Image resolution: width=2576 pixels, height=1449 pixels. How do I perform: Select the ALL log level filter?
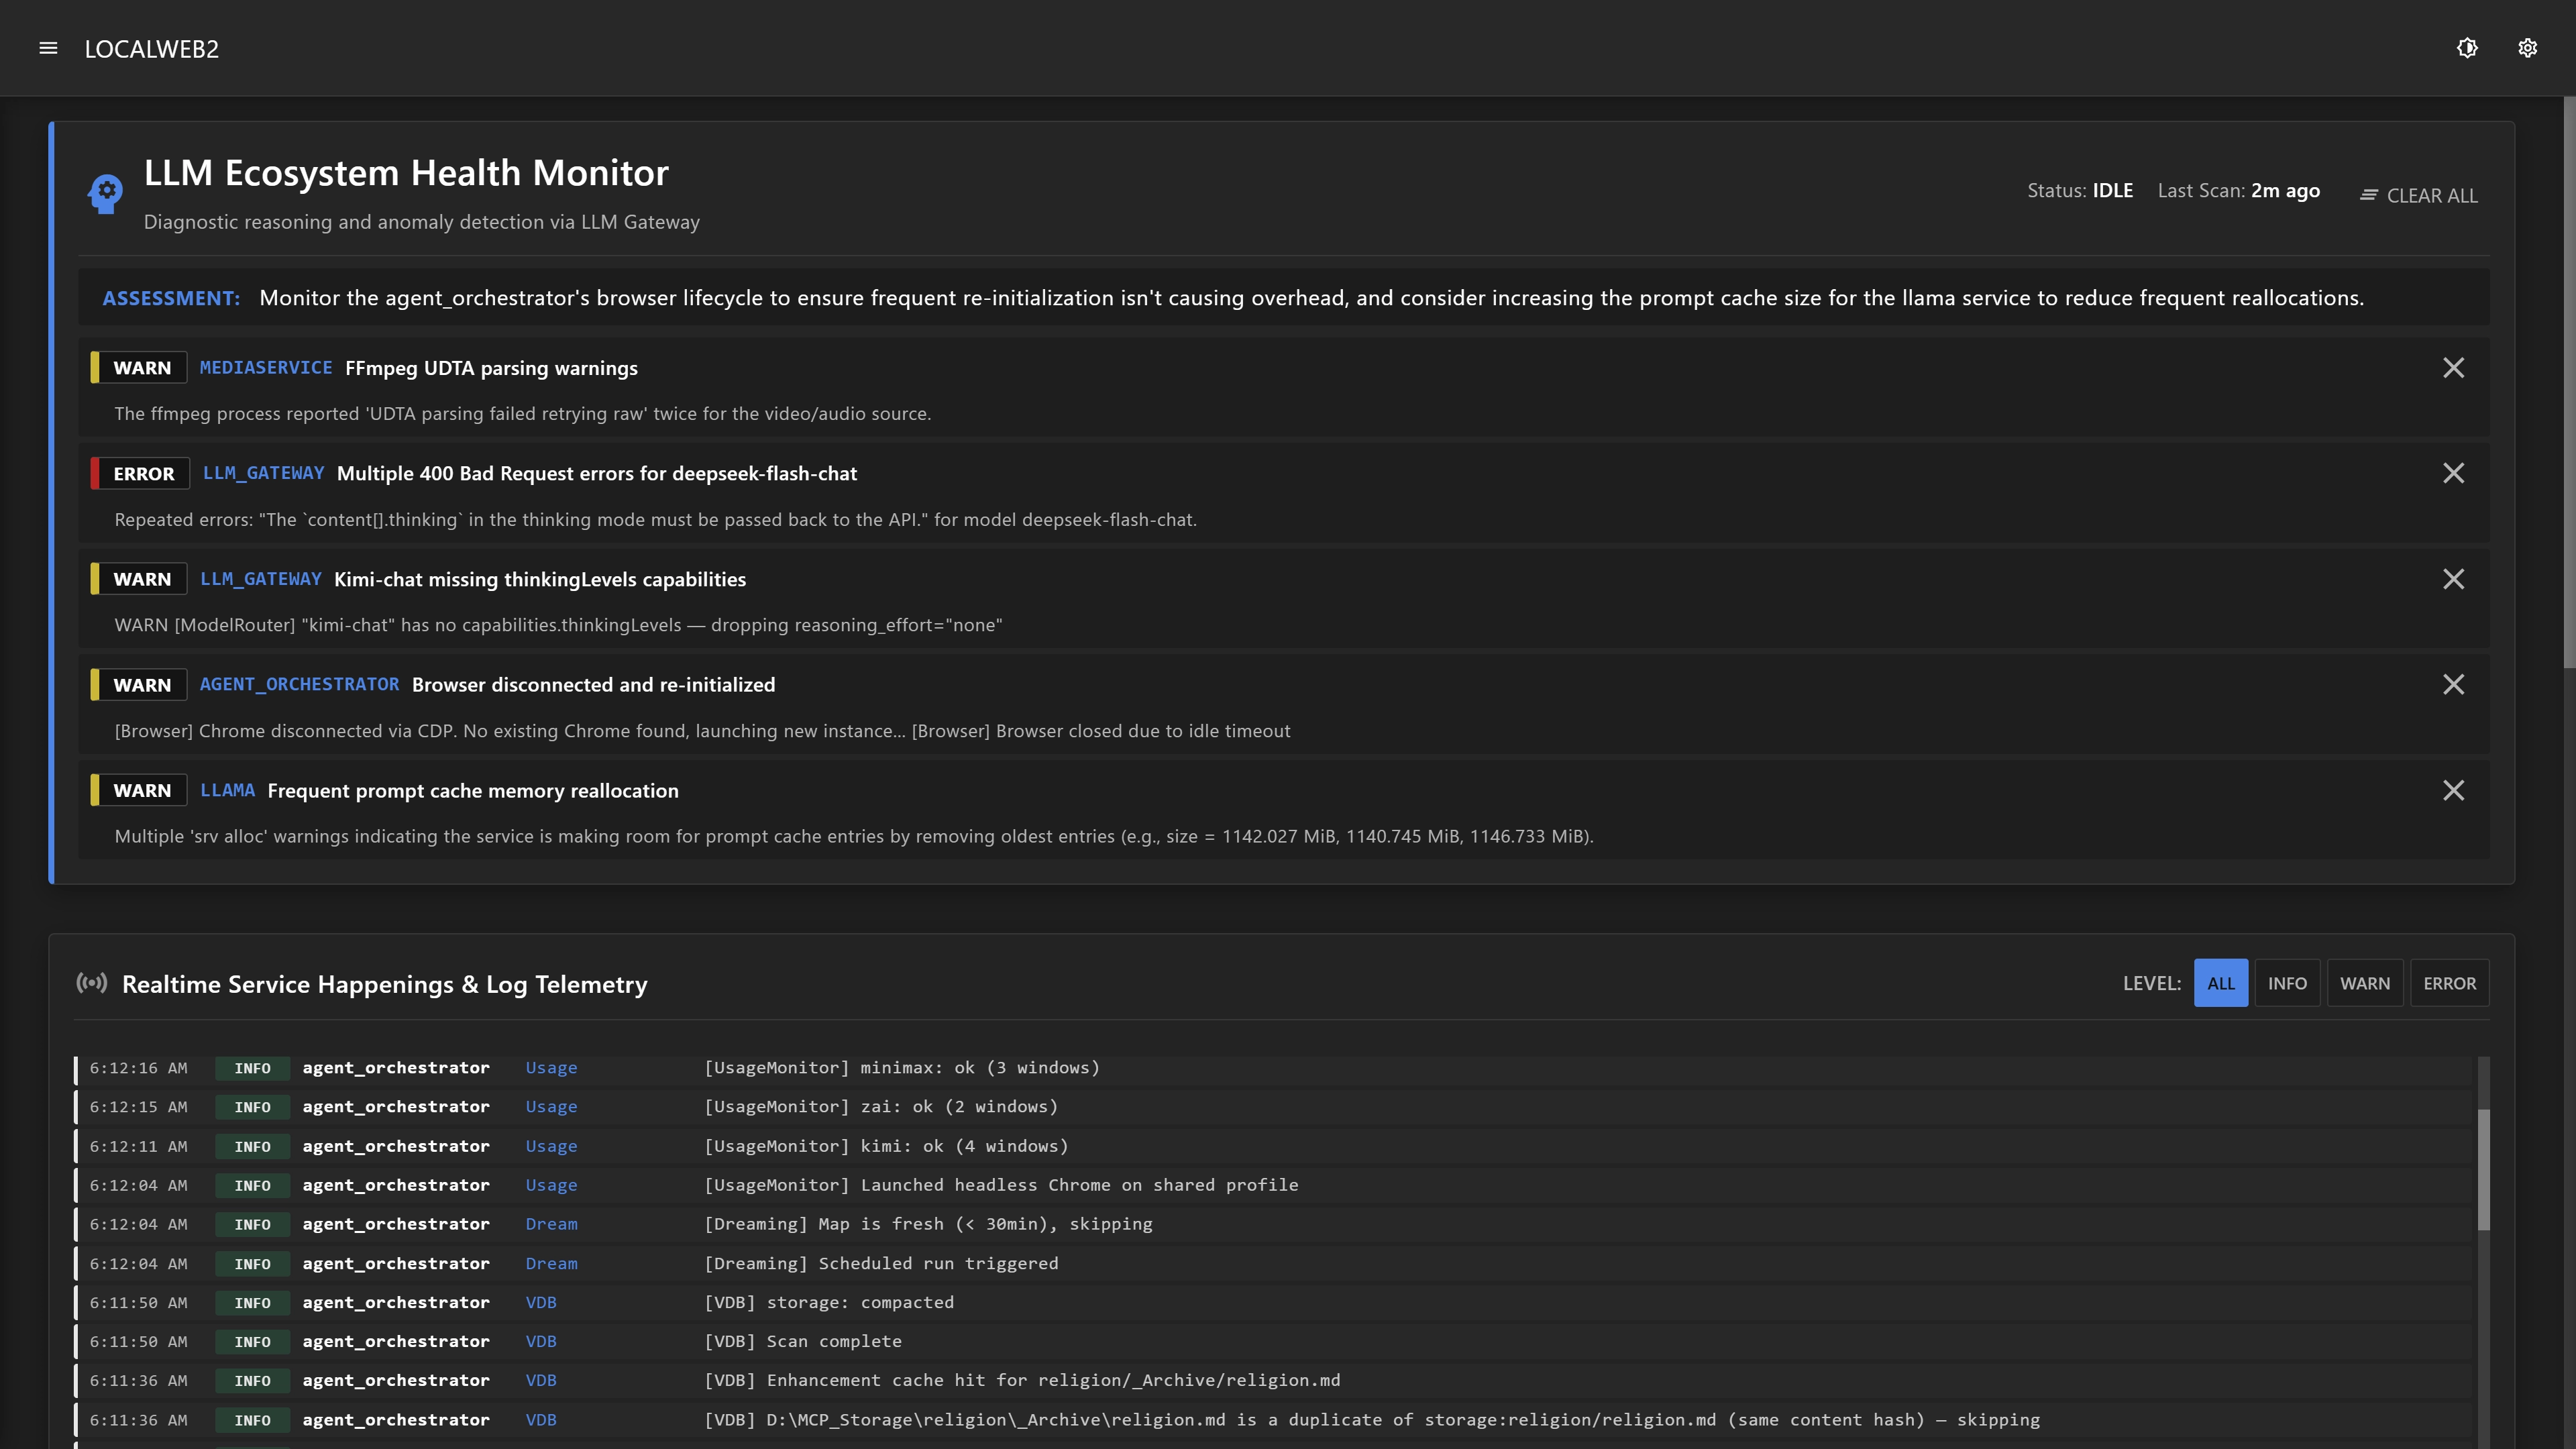[x=2220, y=983]
